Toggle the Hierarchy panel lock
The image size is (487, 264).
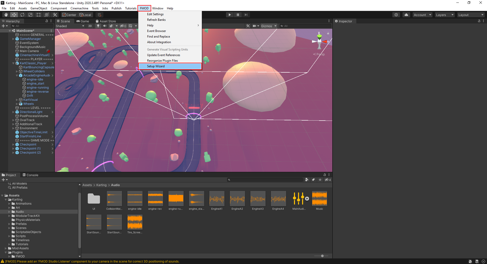coord(47,21)
